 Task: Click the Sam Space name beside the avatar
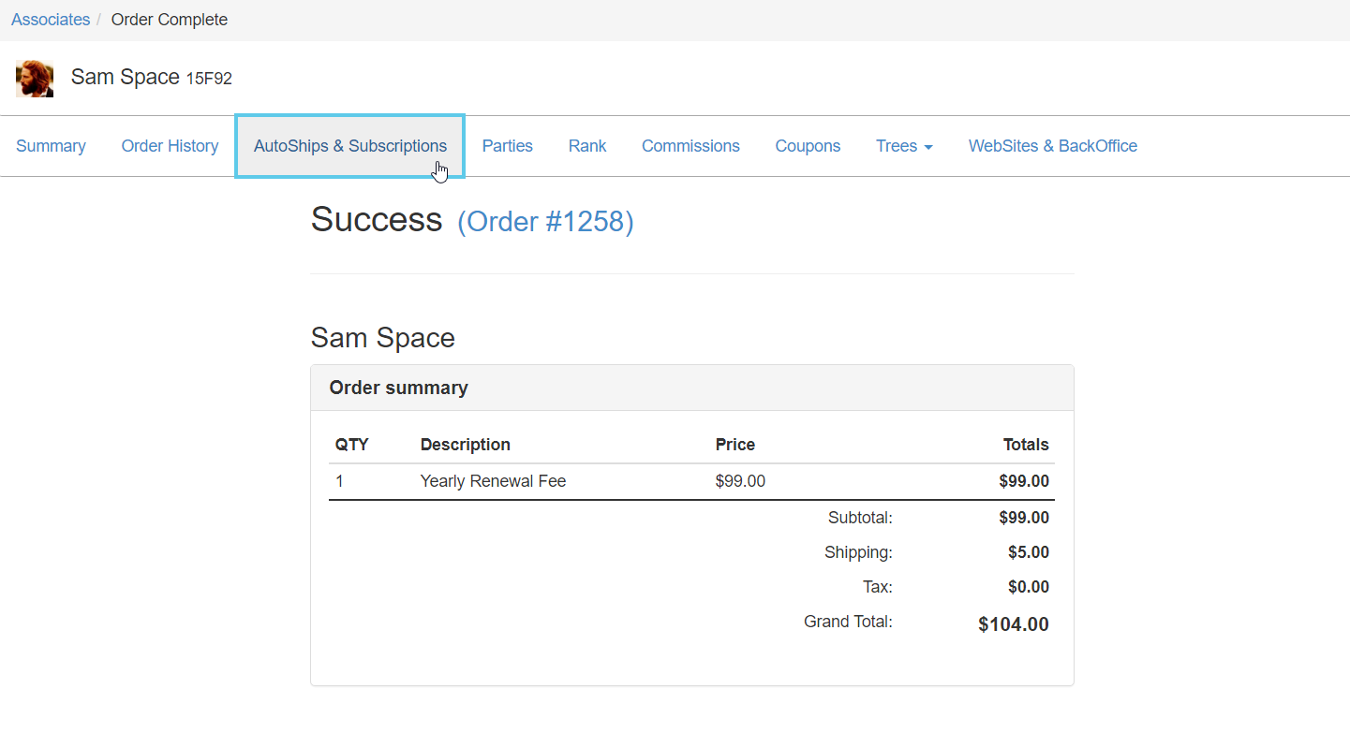tap(125, 78)
